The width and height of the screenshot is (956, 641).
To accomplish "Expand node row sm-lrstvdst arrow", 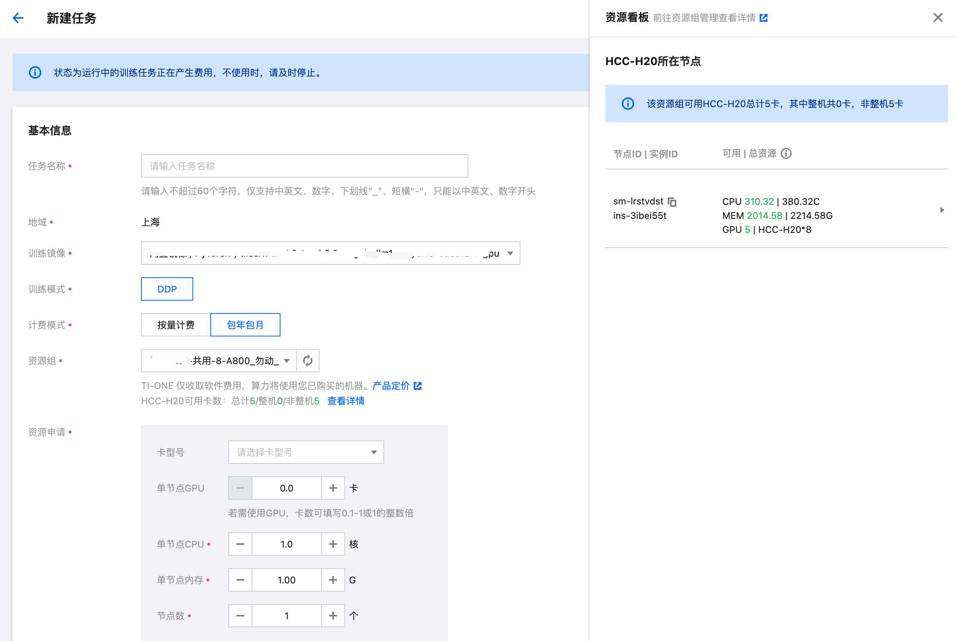I will 942,210.
